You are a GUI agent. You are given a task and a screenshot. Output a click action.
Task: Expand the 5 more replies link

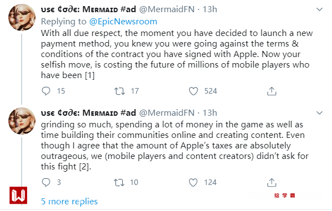[x=69, y=202]
